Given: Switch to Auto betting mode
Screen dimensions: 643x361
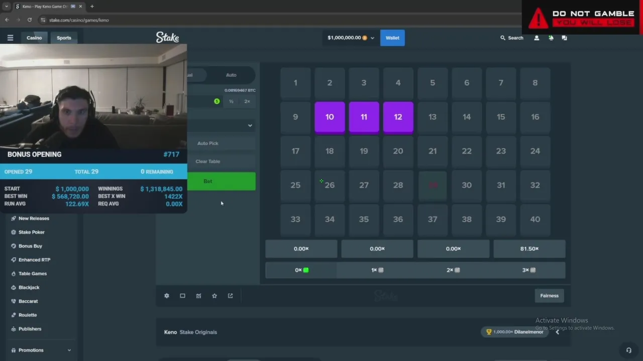Looking at the screenshot, I should click(231, 75).
